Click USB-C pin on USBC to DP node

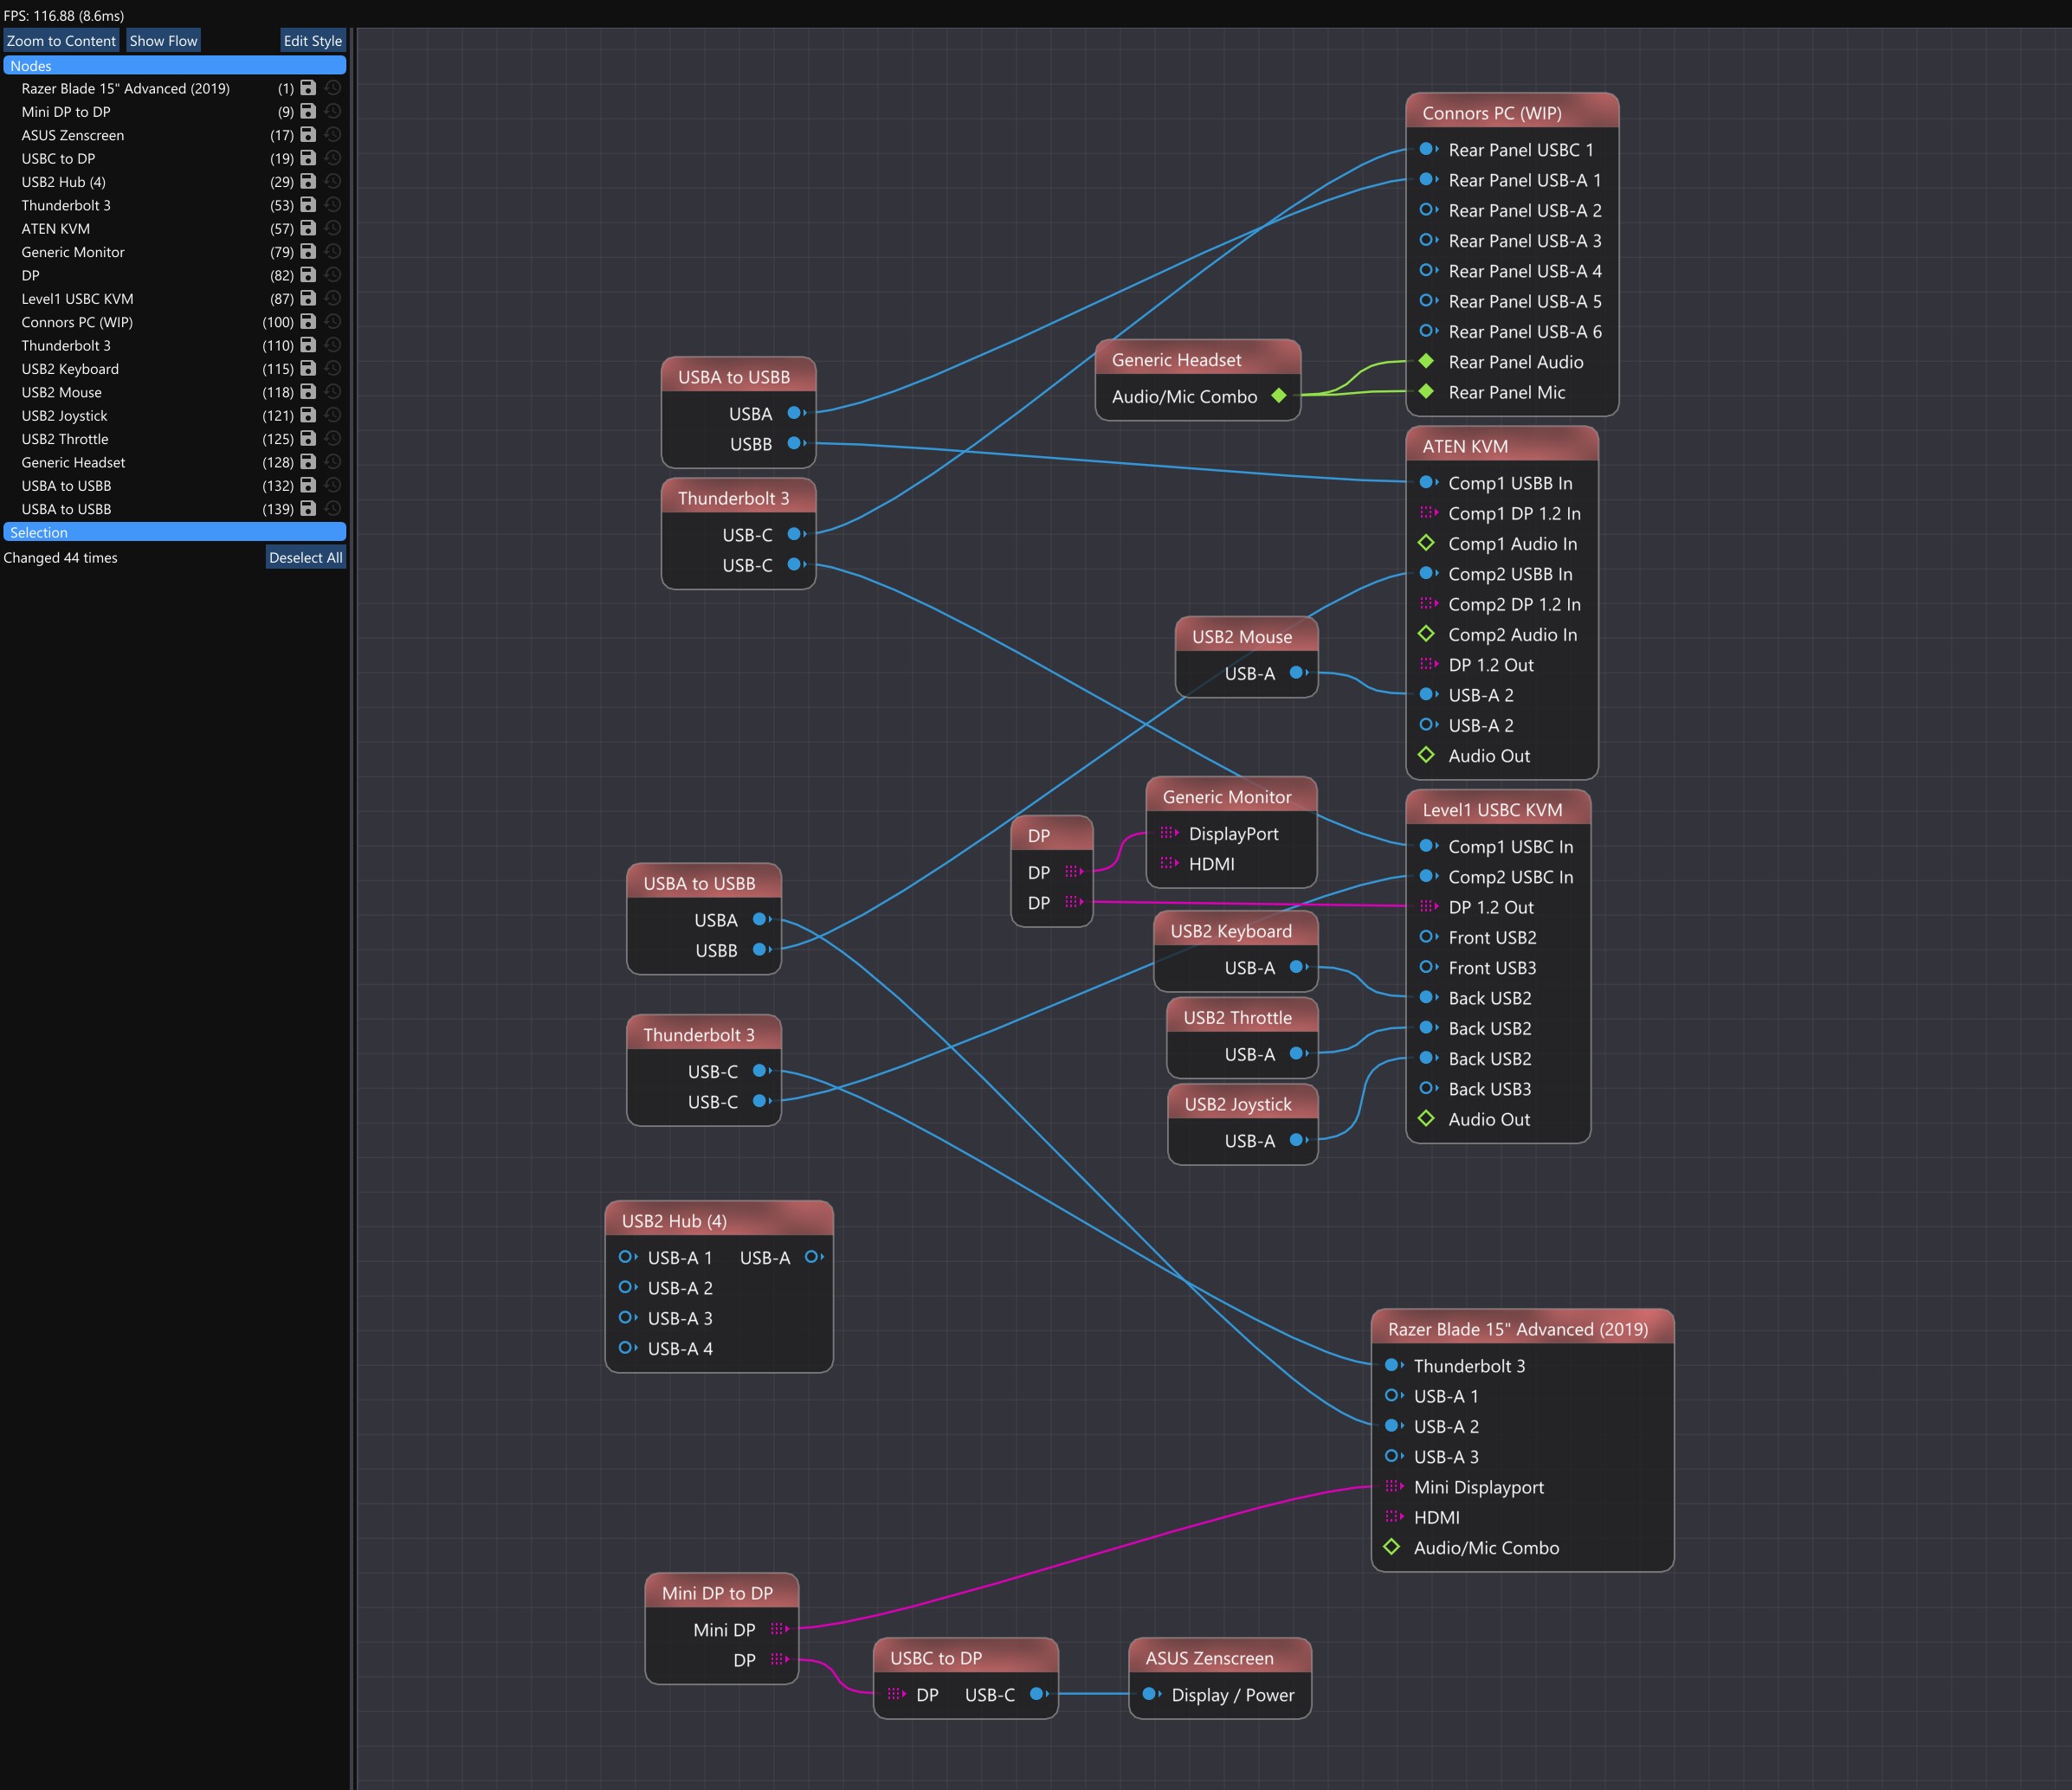[1039, 1694]
